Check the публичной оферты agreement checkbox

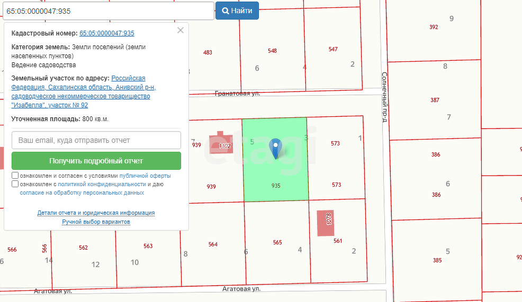tap(15, 176)
